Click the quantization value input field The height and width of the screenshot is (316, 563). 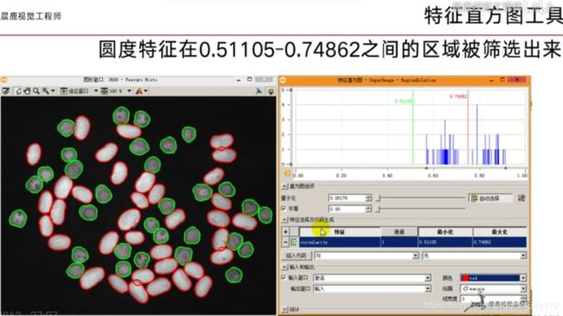point(346,198)
